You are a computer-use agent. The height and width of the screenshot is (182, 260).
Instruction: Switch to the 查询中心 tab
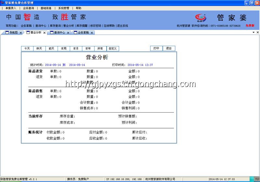59,32
